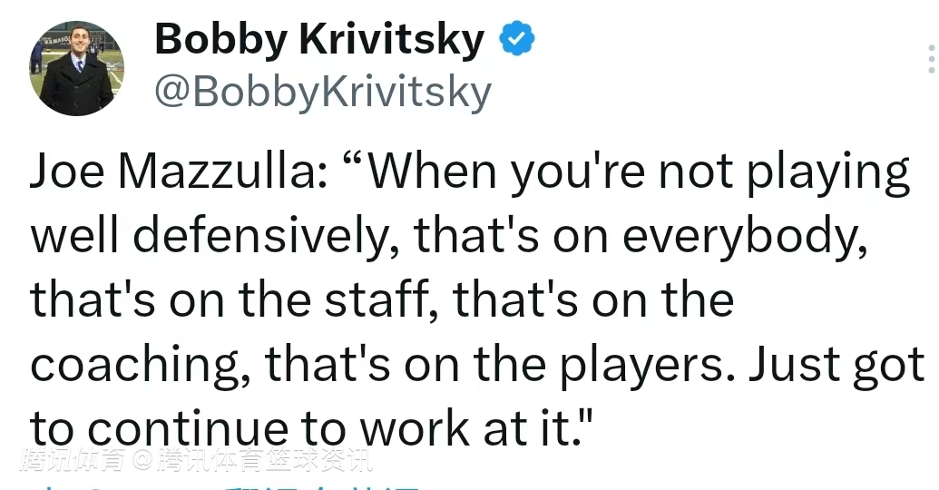Click the blue verified checkmark badge
The image size is (939, 490).
click(519, 40)
